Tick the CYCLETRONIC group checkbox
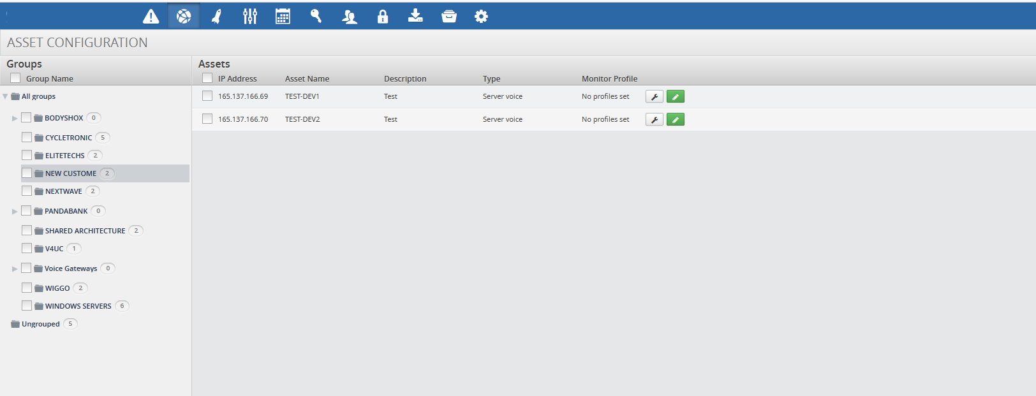 pyautogui.click(x=27, y=137)
